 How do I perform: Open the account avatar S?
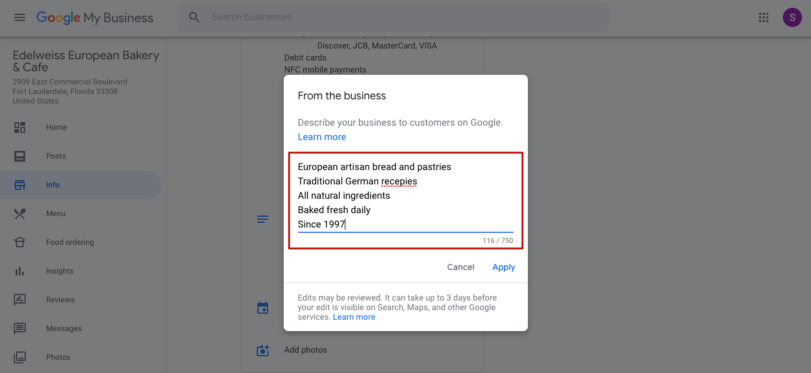point(792,17)
